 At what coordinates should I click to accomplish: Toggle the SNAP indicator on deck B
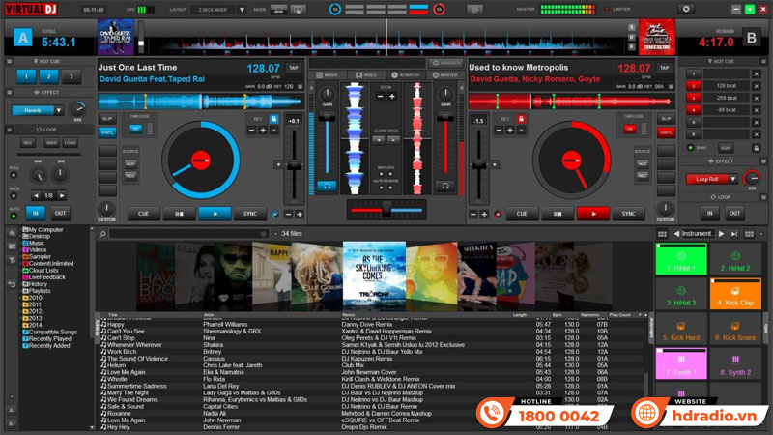690,148
